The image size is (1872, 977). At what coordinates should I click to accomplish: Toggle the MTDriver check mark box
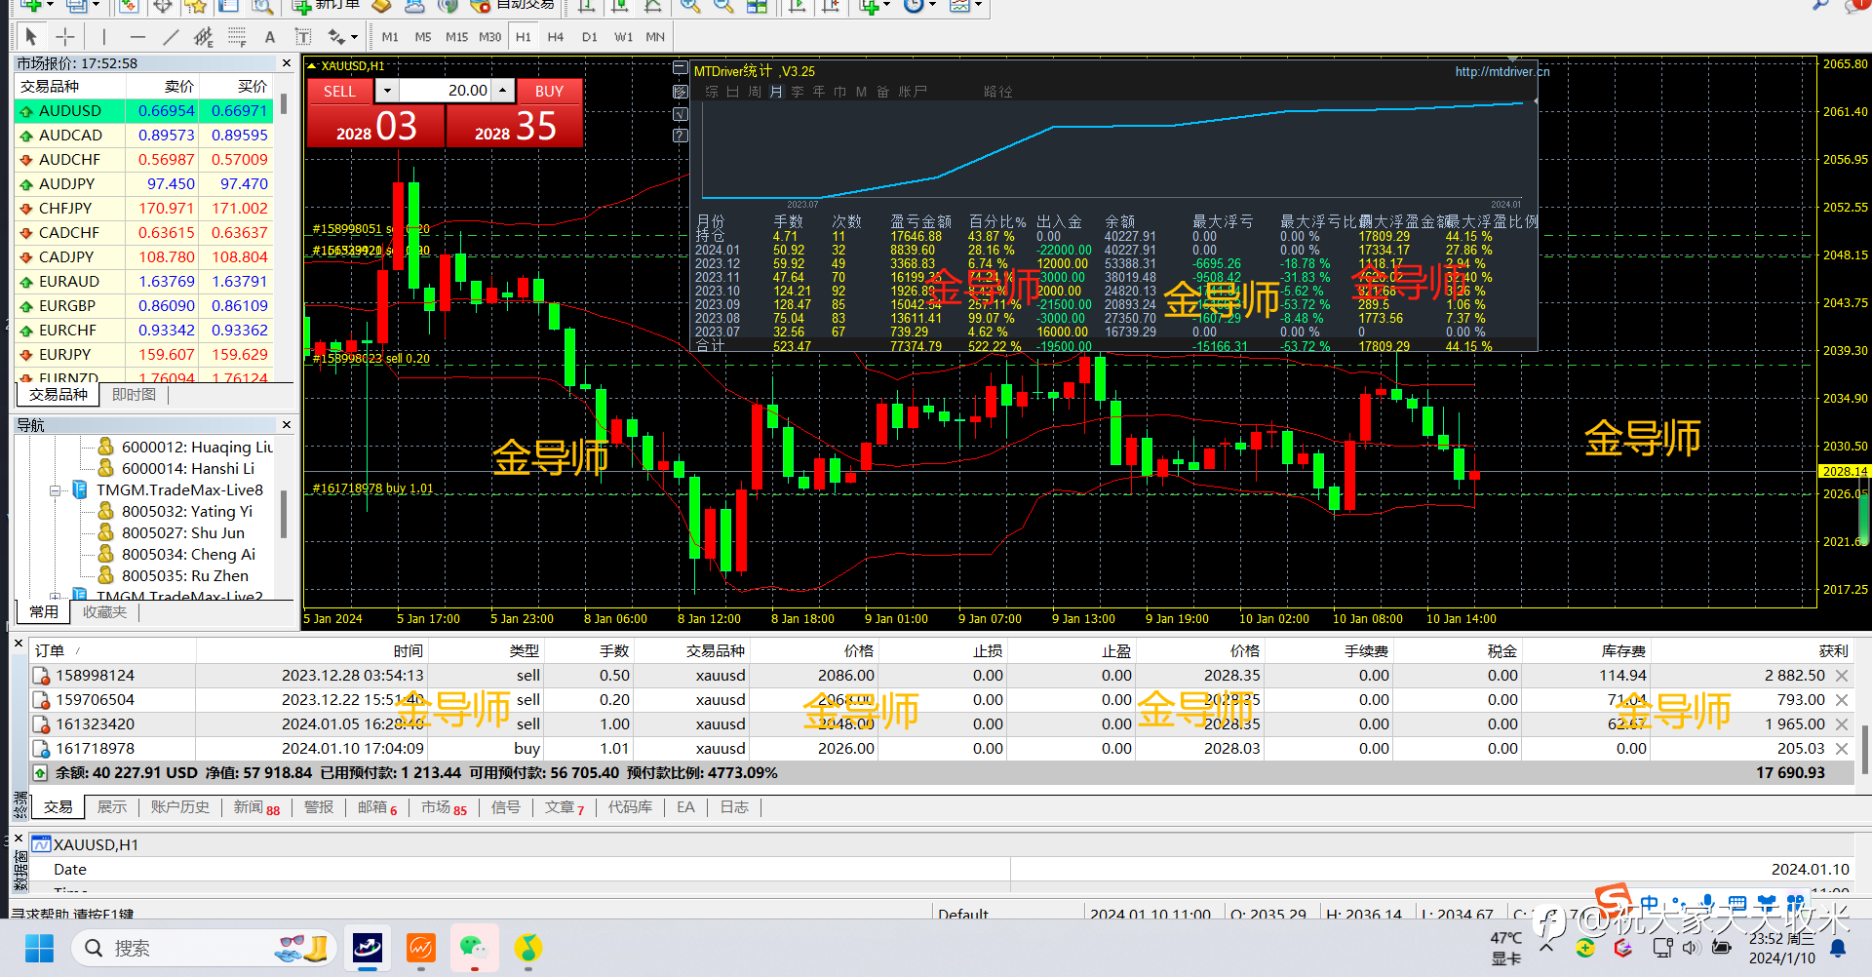pos(681,113)
